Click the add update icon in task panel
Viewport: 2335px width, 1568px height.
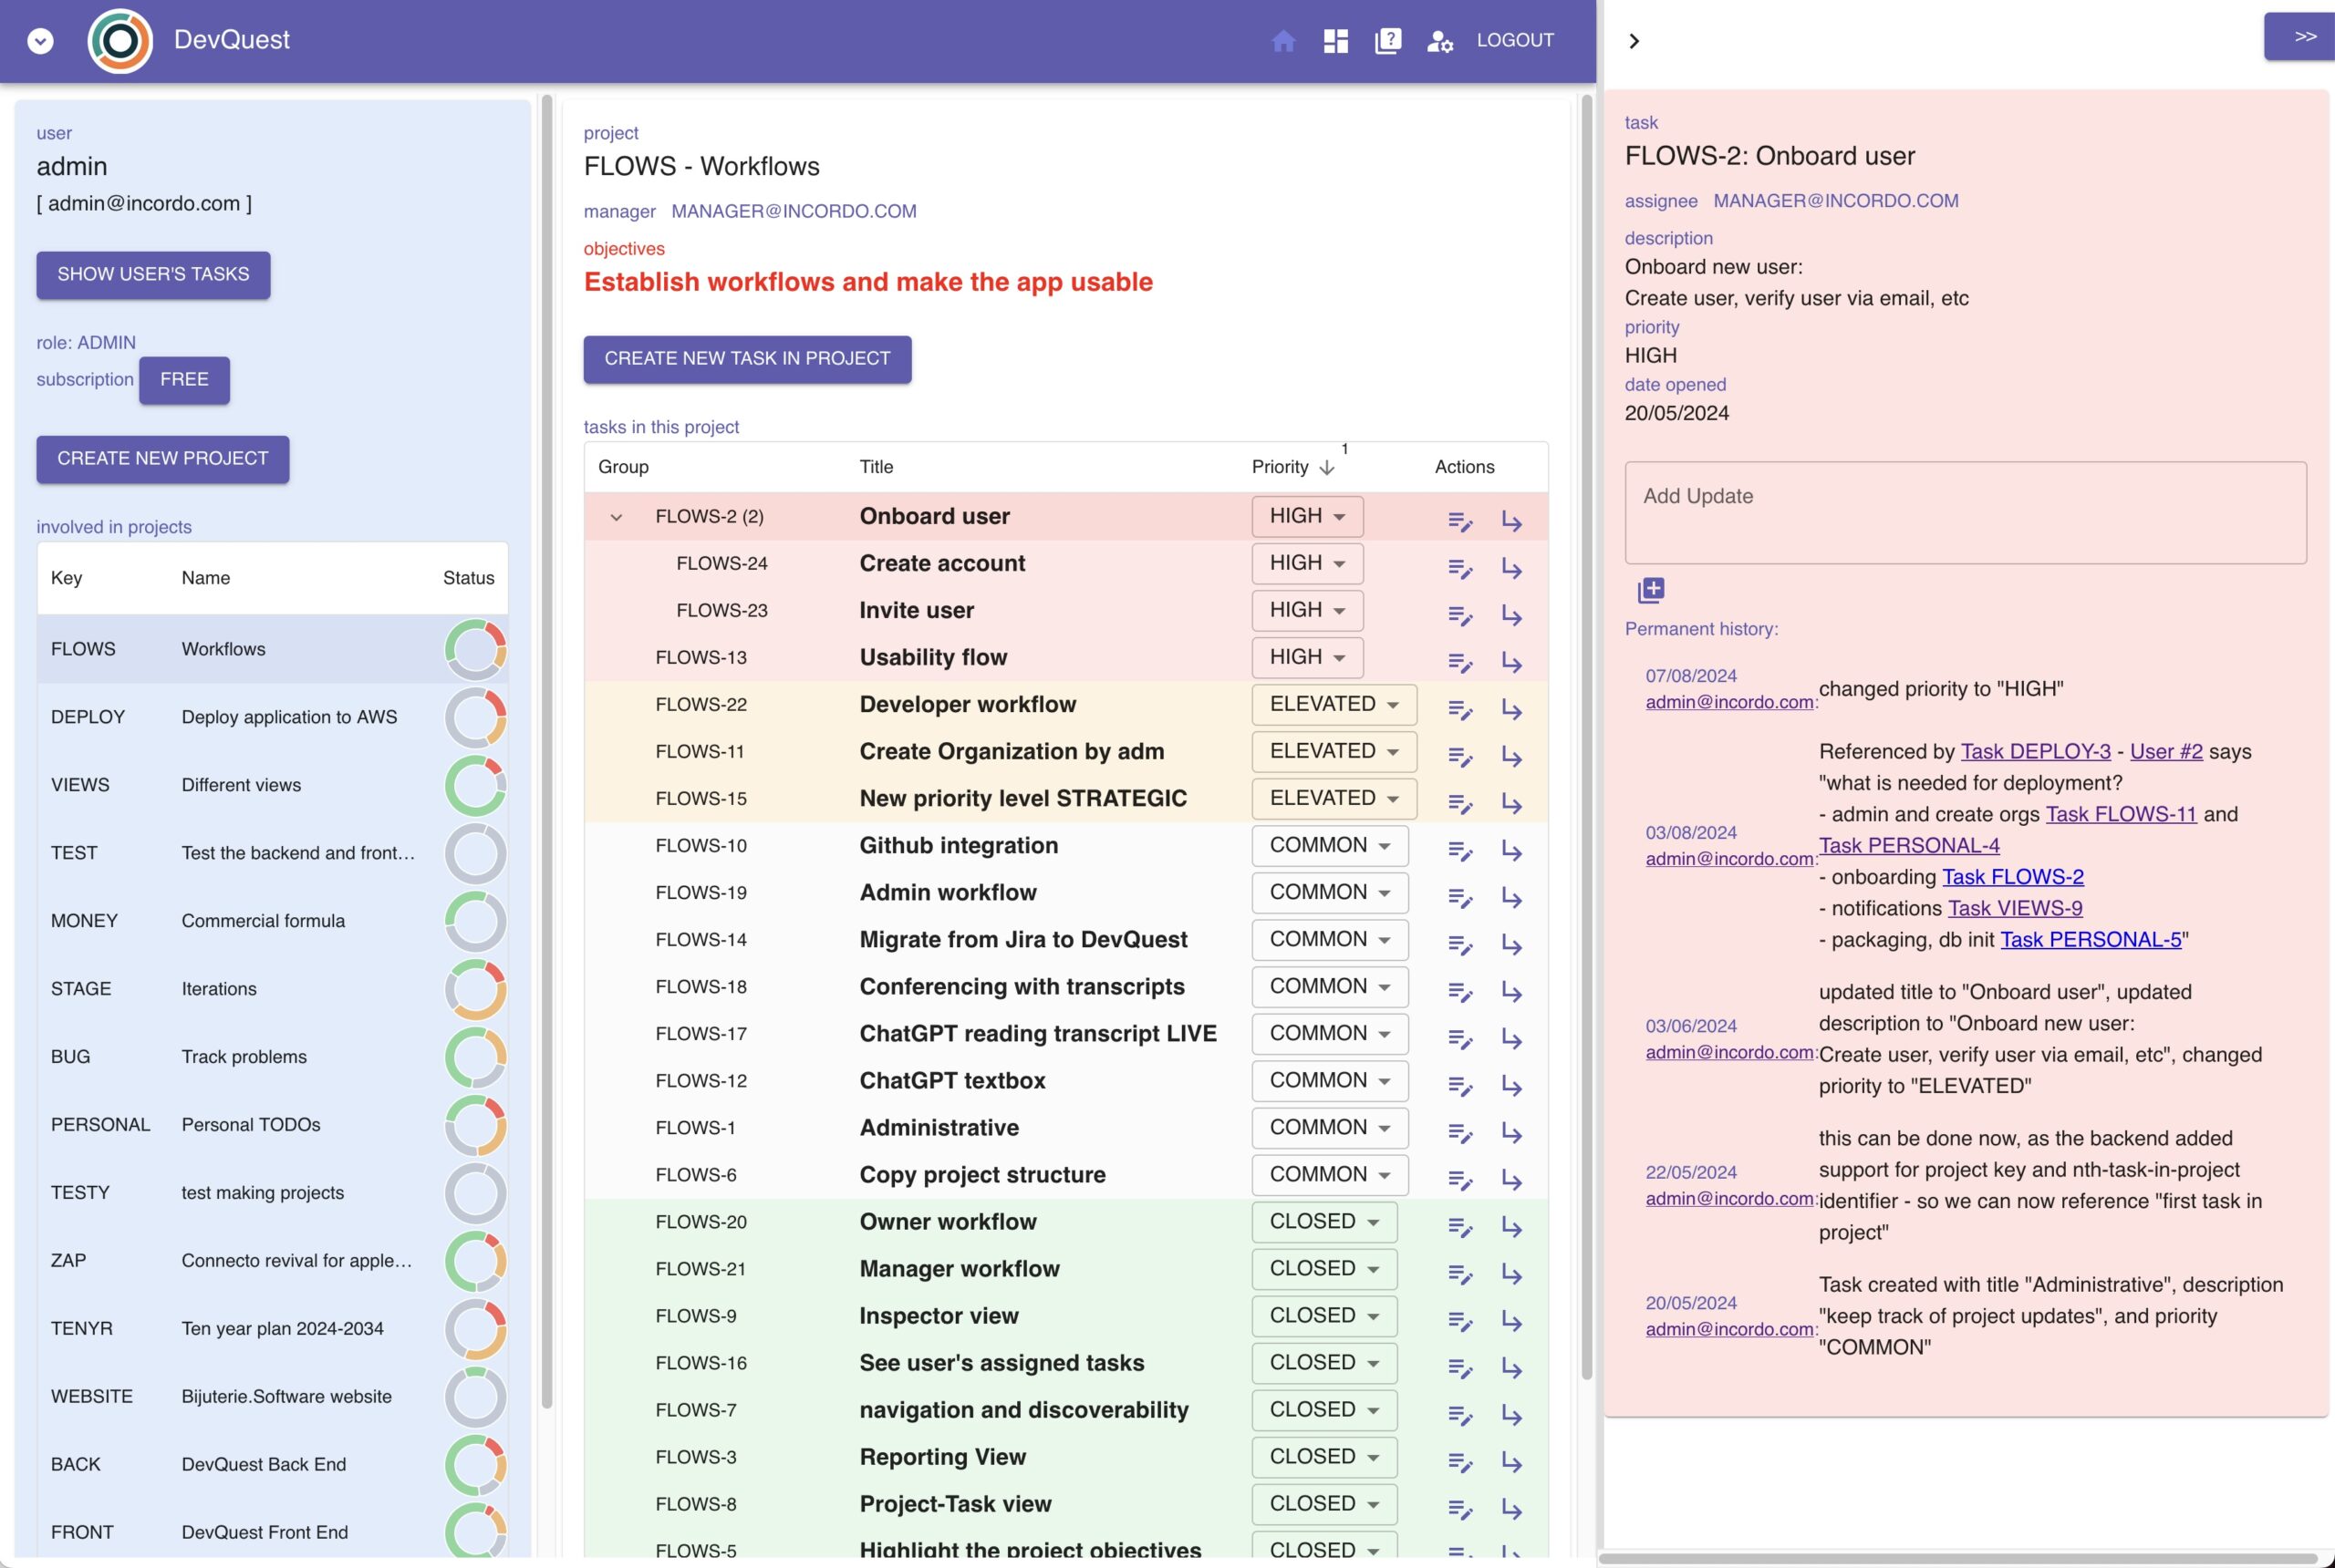coord(1649,590)
